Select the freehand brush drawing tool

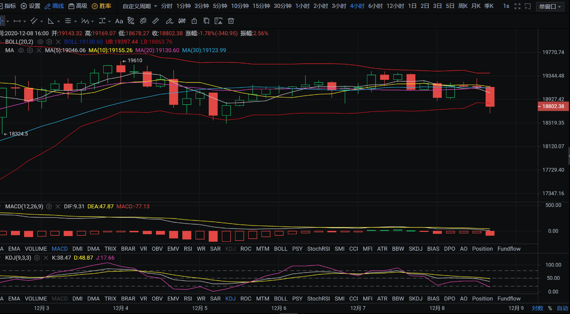point(169,21)
